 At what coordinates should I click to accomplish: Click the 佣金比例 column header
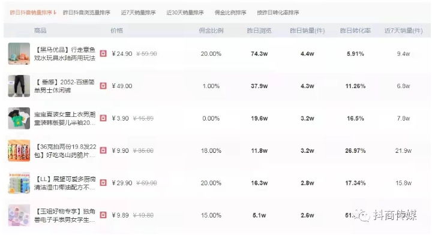pyautogui.click(x=211, y=31)
